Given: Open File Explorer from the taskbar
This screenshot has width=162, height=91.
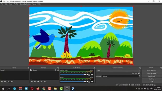Looking at the screenshot, I should (55, 89).
